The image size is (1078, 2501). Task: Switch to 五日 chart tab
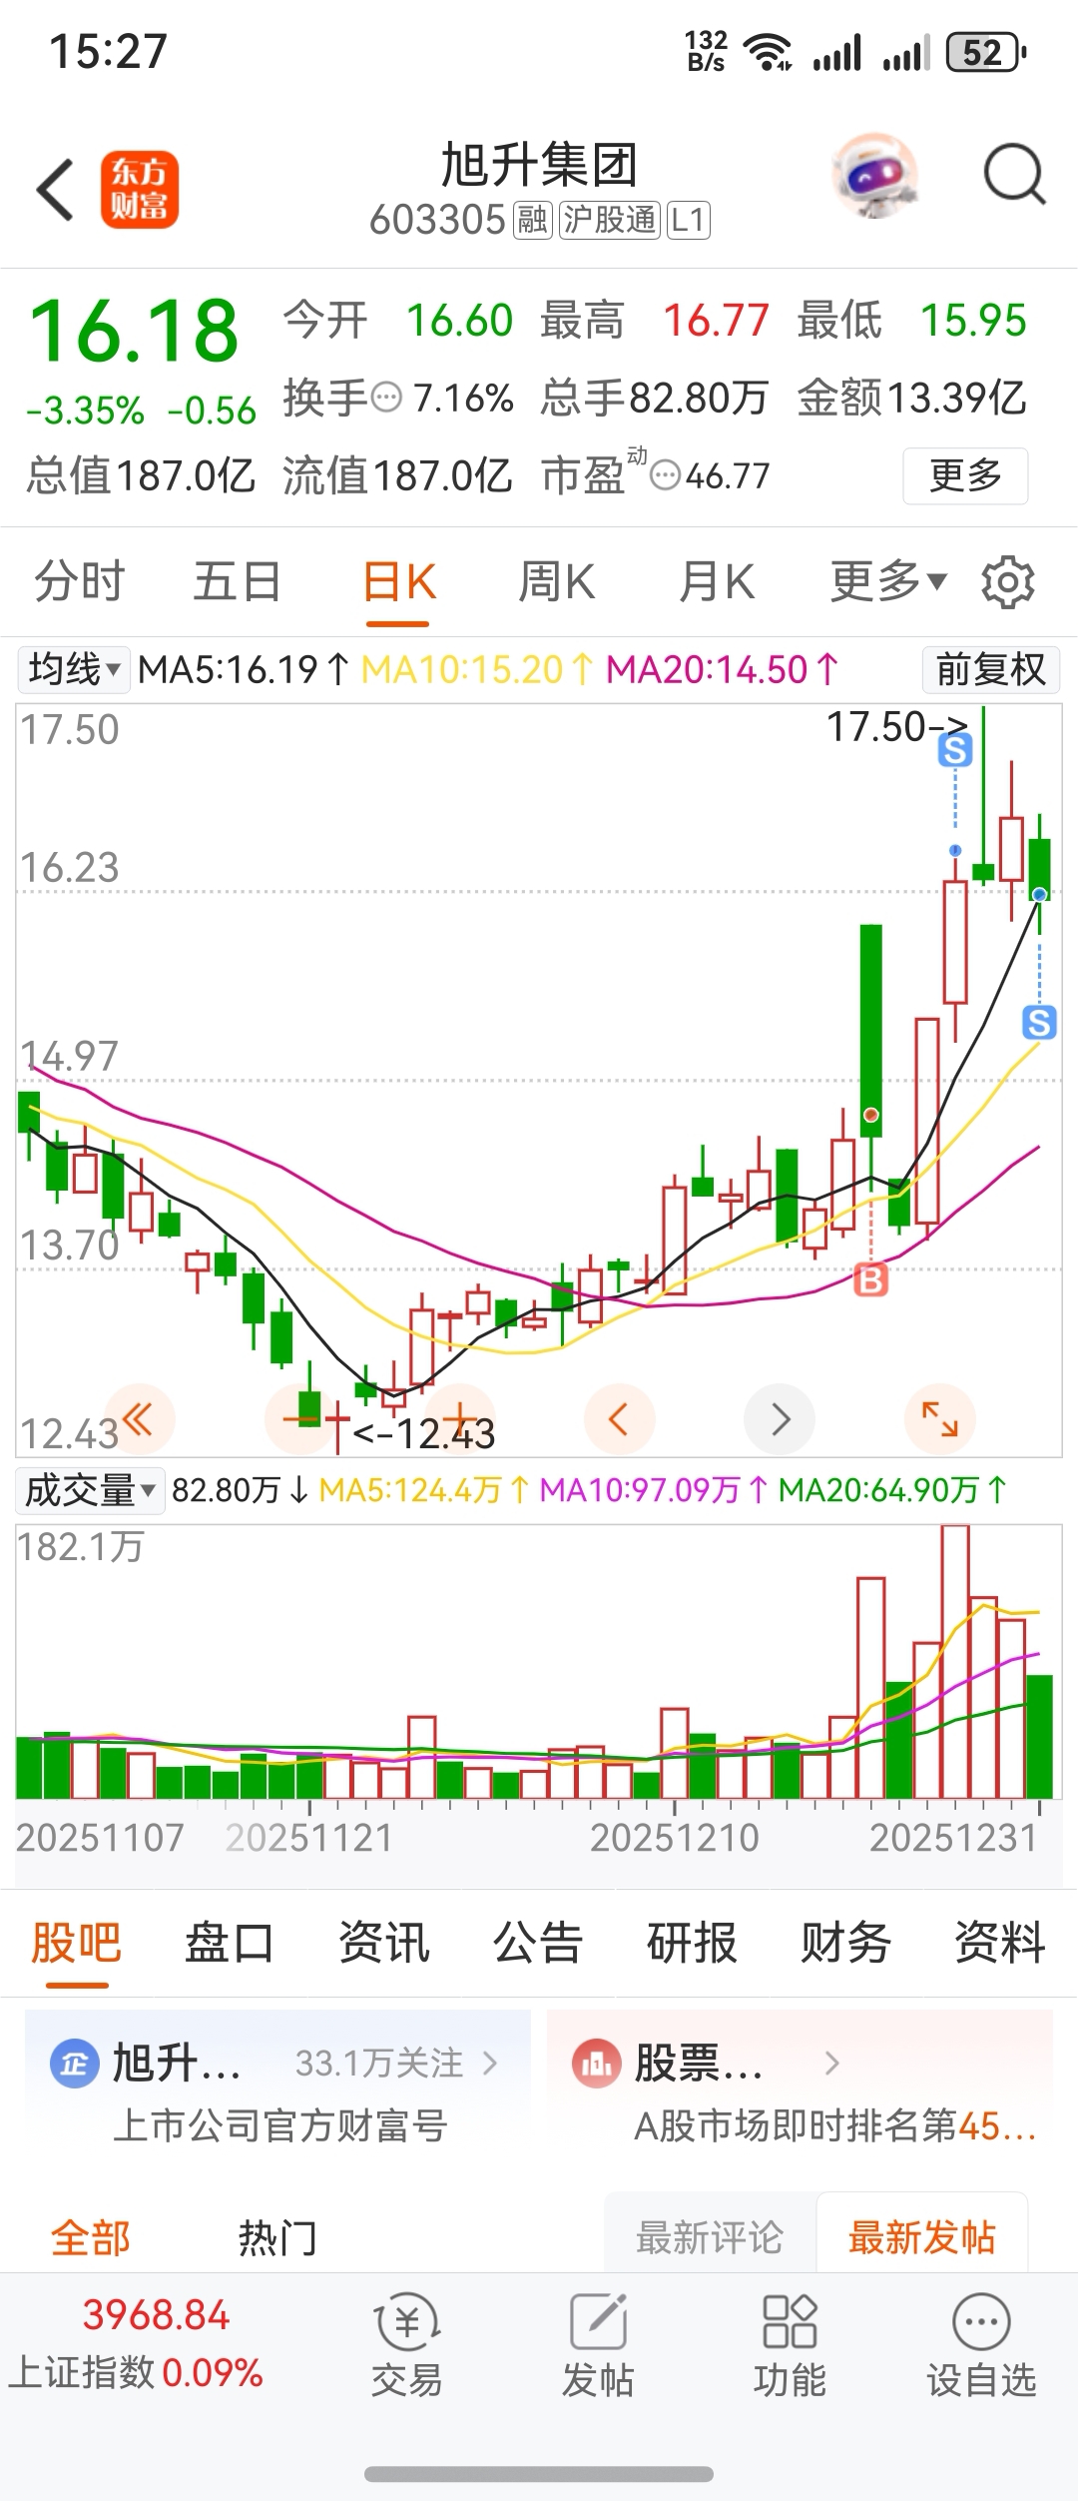[x=238, y=581]
